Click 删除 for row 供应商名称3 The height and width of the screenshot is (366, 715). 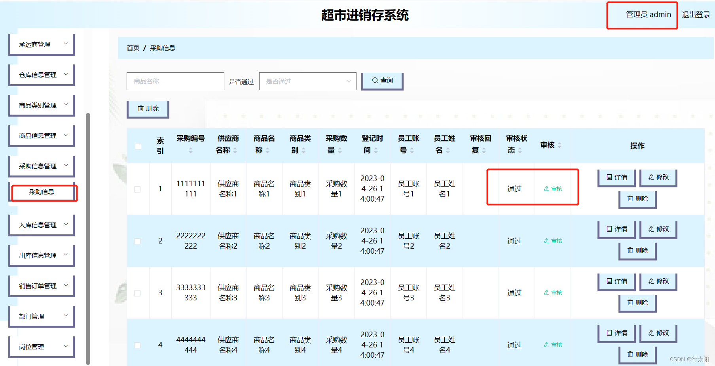coord(637,303)
